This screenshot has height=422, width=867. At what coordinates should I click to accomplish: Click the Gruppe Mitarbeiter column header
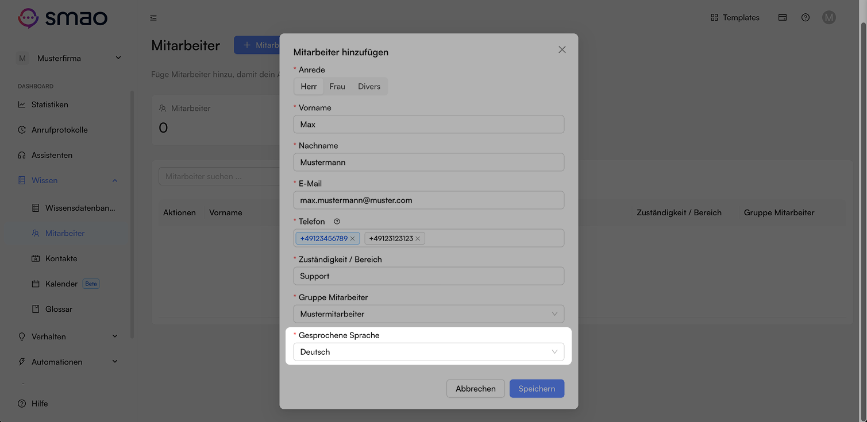pyautogui.click(x=779, y=212)
